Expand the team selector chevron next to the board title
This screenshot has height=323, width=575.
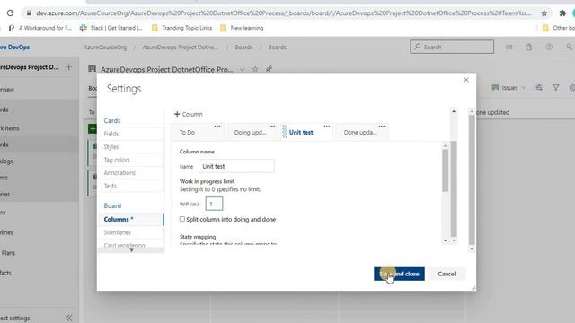click(x=243, y=70)
